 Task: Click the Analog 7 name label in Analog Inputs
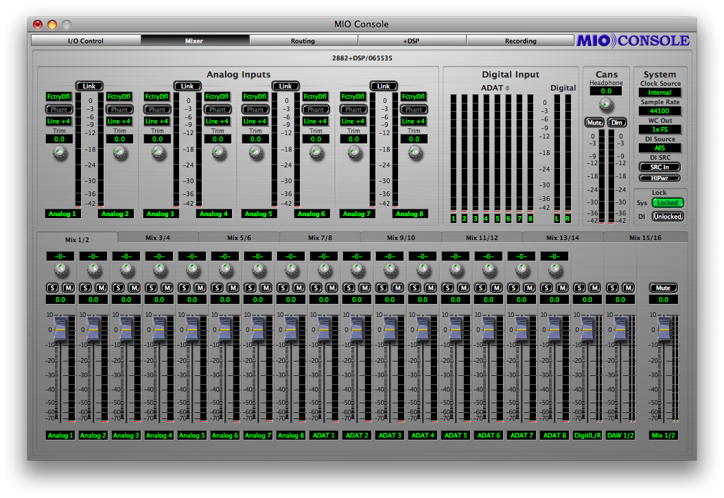[x=356, y=214]
